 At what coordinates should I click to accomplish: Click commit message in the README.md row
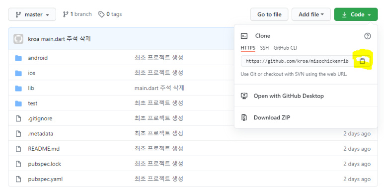(158, 149)
